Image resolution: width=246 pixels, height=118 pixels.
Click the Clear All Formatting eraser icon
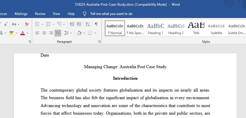click(x=27, y=24)
